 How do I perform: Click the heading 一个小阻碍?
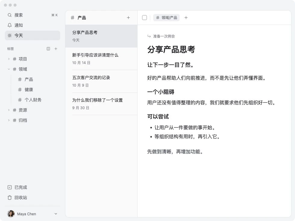click(161, 92)
